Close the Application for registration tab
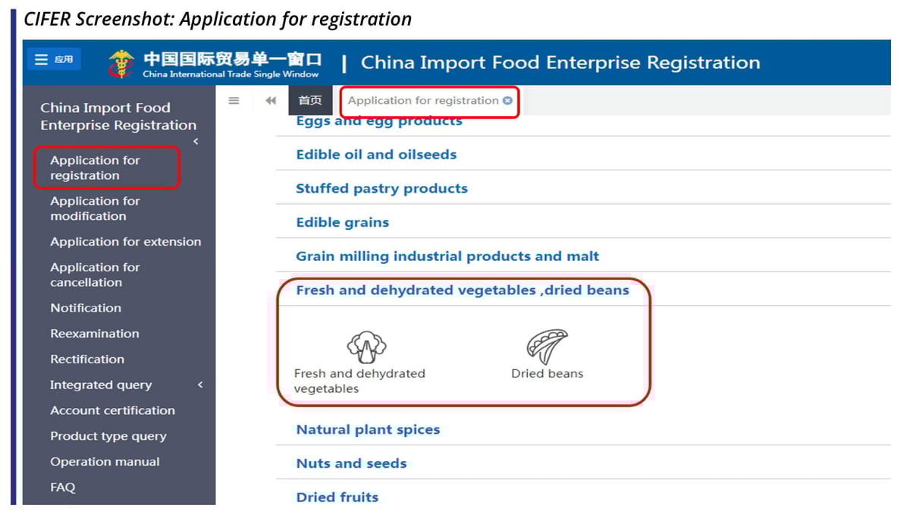 [x=507, y=101]
